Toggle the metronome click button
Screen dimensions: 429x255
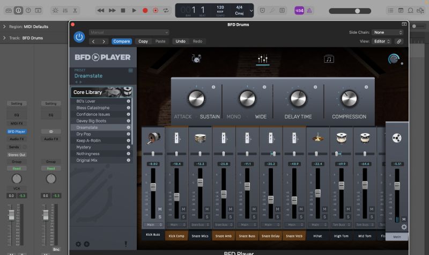(309, 11)
